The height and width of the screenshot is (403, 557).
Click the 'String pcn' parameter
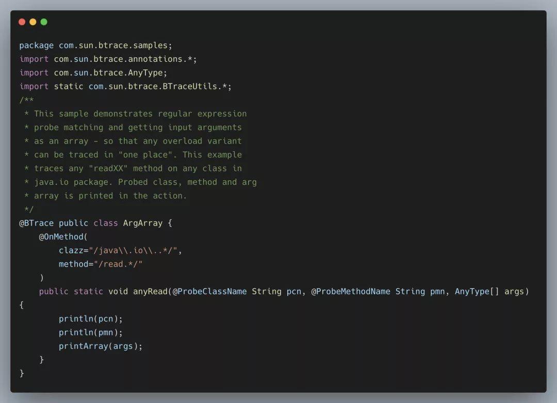pyautogui.click(x=276, y=291)
